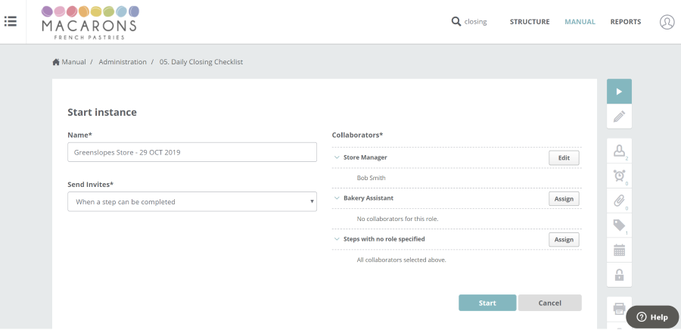Collapse the Bakery Assistant role

point(337,198)
